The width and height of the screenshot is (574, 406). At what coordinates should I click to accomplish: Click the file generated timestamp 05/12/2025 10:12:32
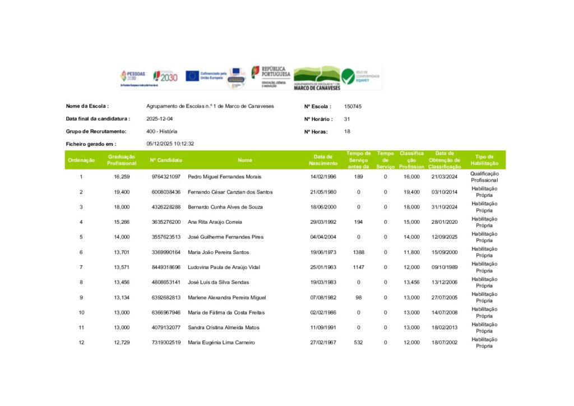pos(170,144)
